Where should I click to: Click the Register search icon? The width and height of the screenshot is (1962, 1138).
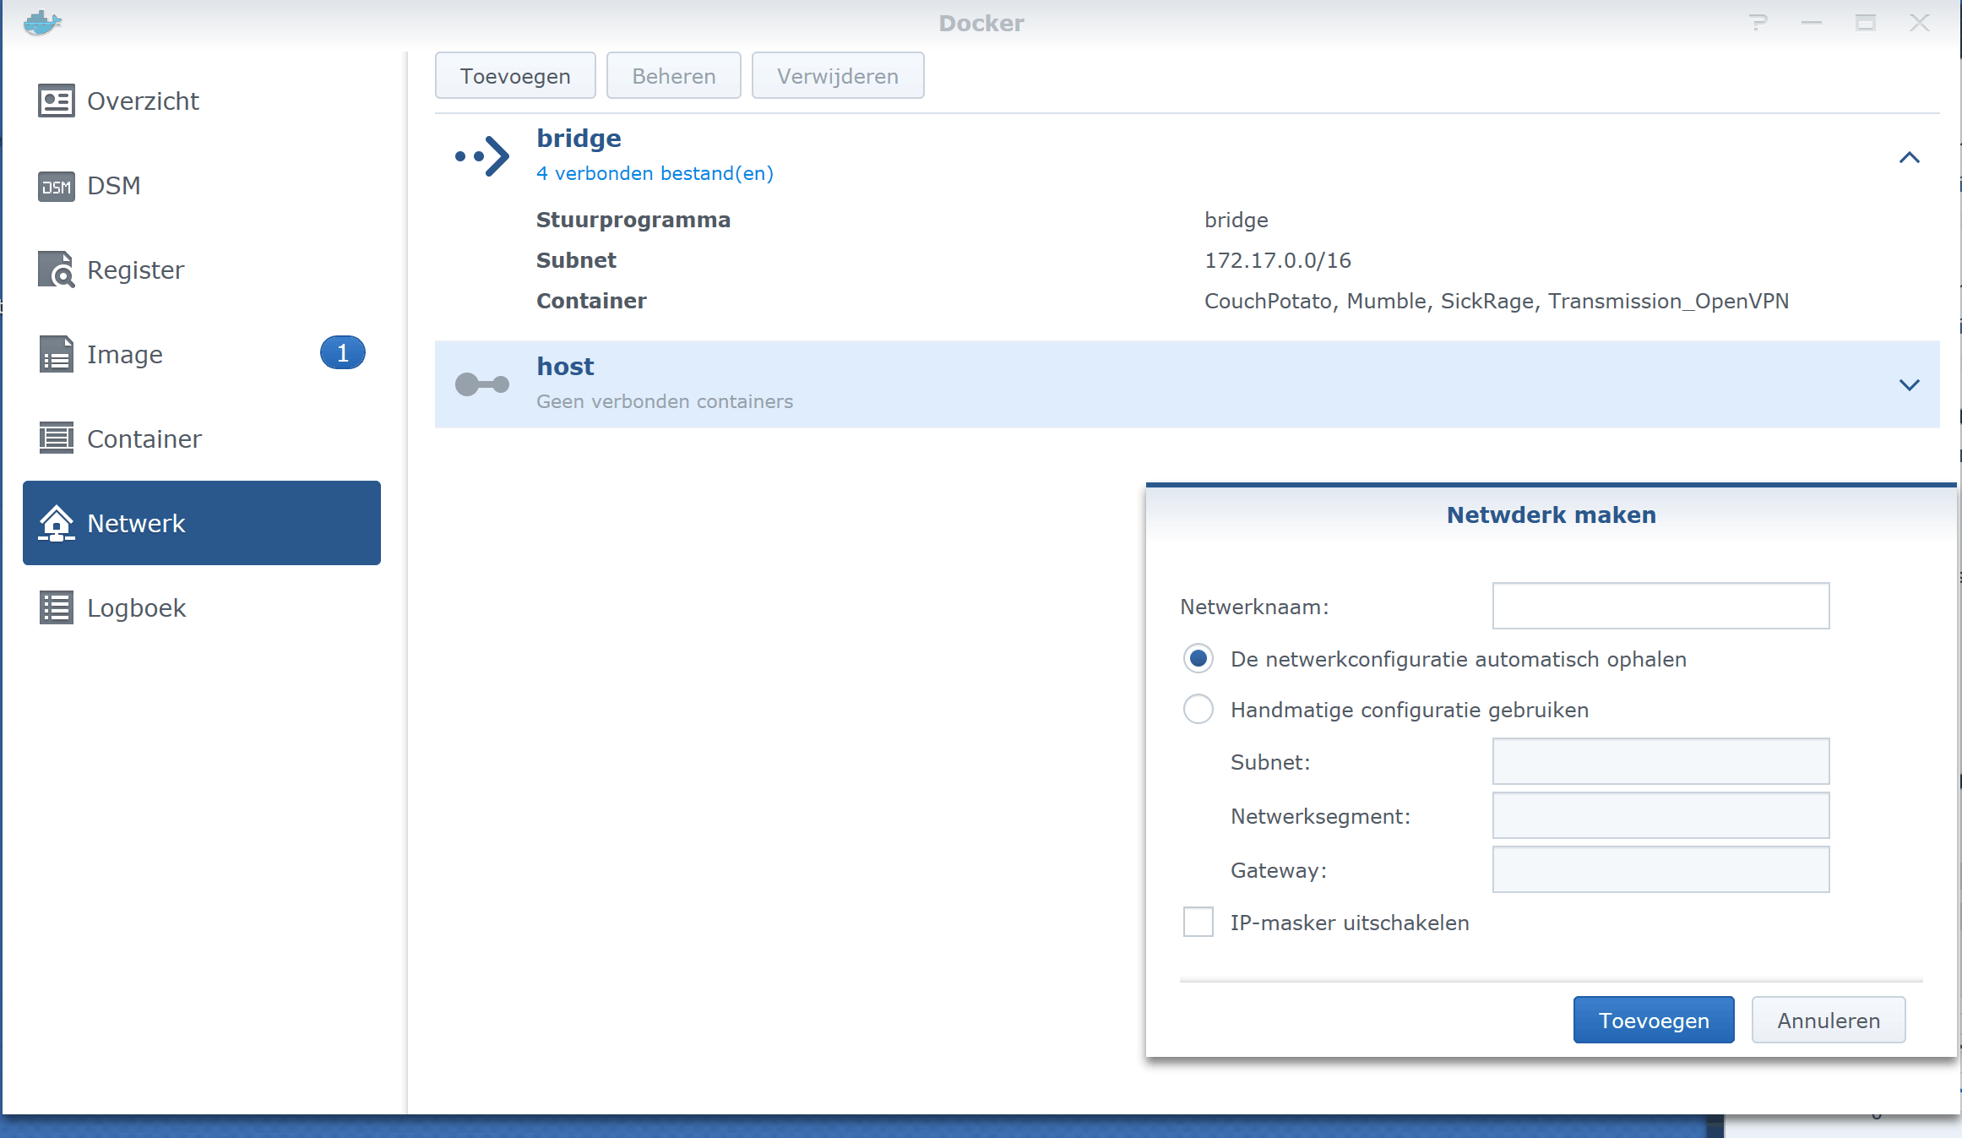[x=56, y=270]
